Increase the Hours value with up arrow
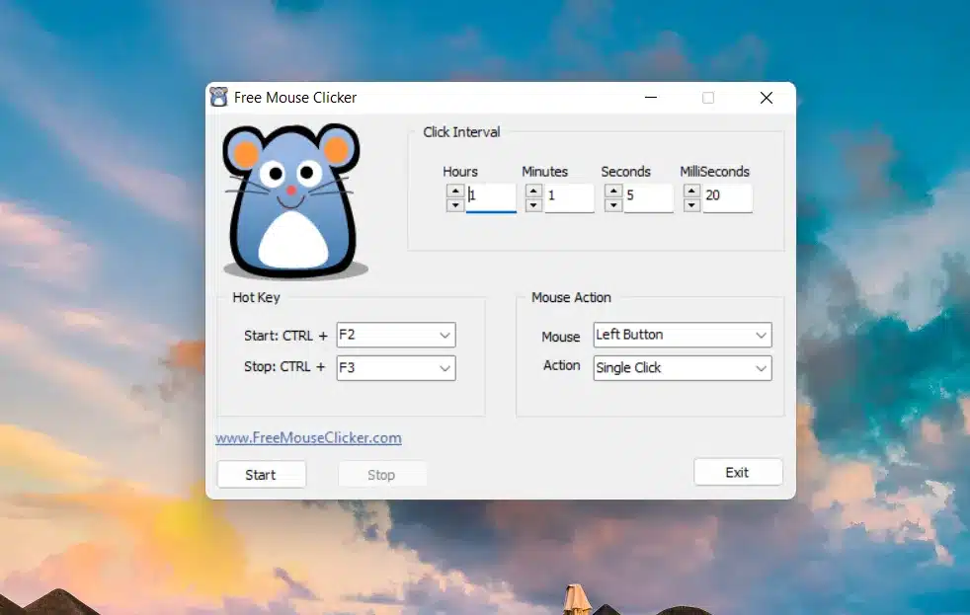The height and width of the screenshot is (615, 970). click(x=455, y=191)
